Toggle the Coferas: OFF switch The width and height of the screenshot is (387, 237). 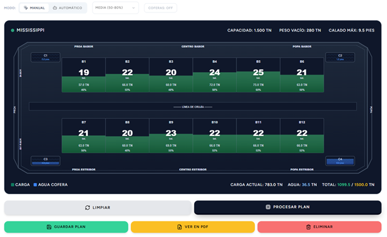(x=161, y=8)
